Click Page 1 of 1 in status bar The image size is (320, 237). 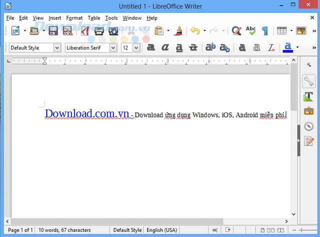pyautogui.click(x=20, y=230)
